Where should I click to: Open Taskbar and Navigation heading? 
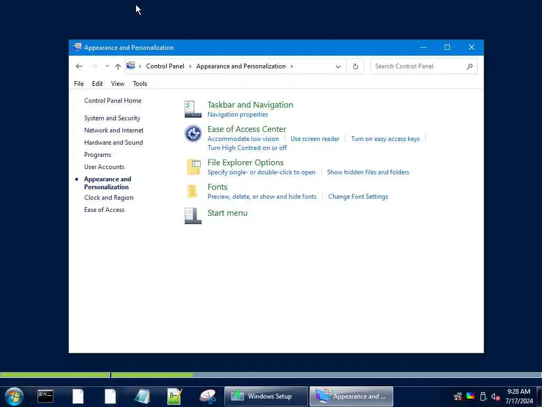click(x=250, y=104)
